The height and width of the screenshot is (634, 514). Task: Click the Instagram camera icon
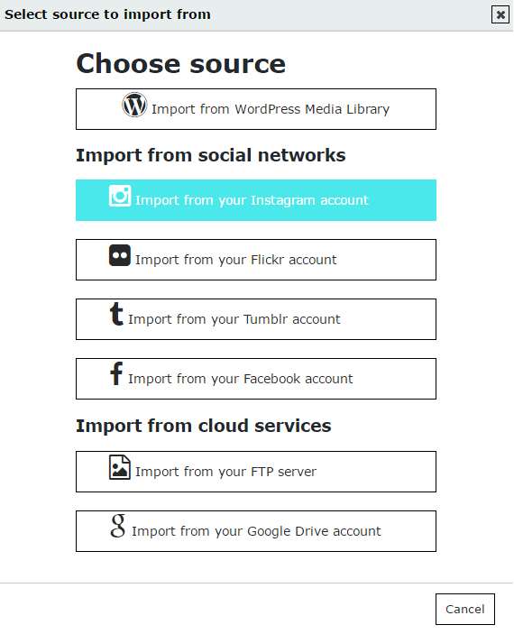tap(120, 196)
